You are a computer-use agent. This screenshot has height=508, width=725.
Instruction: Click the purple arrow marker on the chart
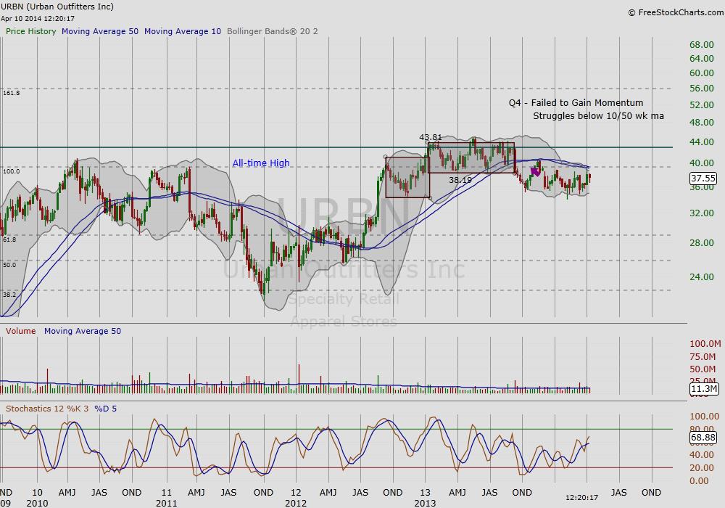point(535,172)
